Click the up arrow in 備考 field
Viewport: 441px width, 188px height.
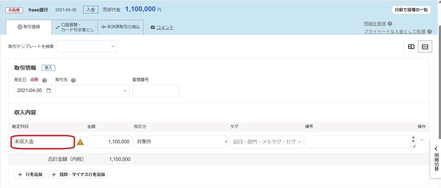point(413,138)
